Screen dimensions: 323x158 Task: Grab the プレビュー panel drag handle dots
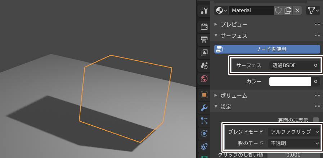coord(318,24)
